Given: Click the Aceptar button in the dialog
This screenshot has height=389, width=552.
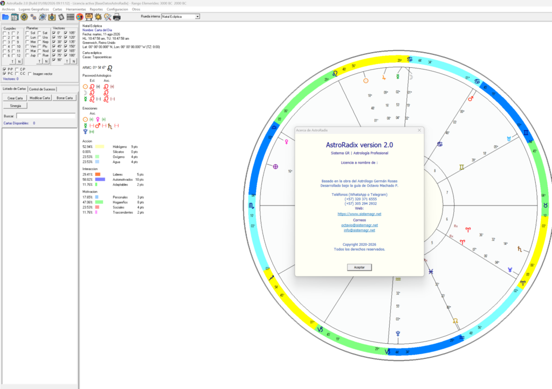Looking at the screenshot, I should (359, 267).
